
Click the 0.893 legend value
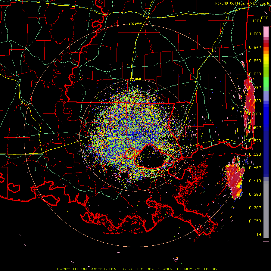coord(255,61)
